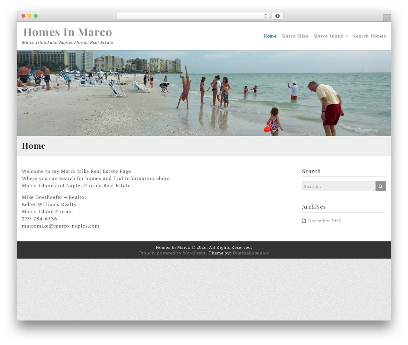The width and height of the screenshot is (408, 345).
Task: Click the Search widget heading
Action: 311,171
